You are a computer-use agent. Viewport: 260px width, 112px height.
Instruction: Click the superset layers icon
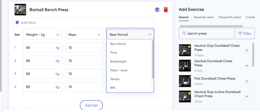[157, 10]
